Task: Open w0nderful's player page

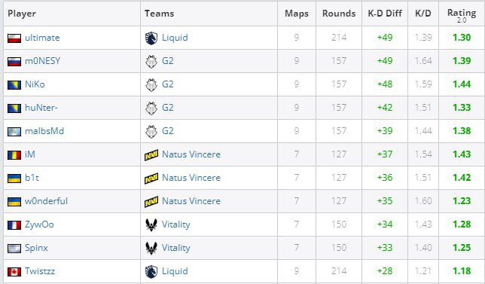Action: (x=46, y=201)
